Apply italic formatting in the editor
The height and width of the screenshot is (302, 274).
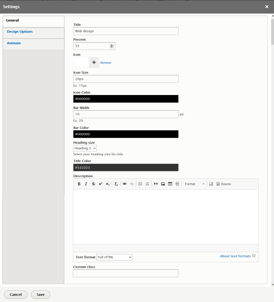point(86,184)
